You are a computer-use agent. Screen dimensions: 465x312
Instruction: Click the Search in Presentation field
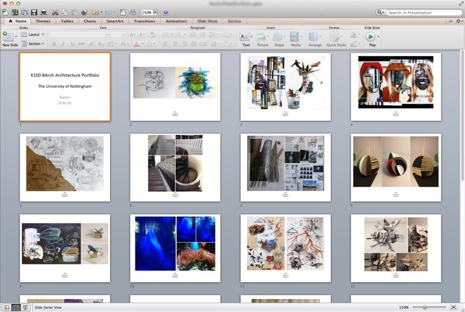click(x=424, y=12)
